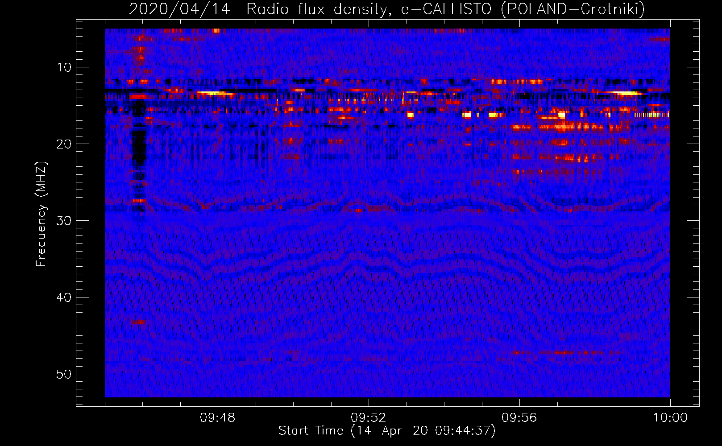This screenshot has height=446, width=722.
Task: Click the 09:56 time tick label
Action: point(519,418)
